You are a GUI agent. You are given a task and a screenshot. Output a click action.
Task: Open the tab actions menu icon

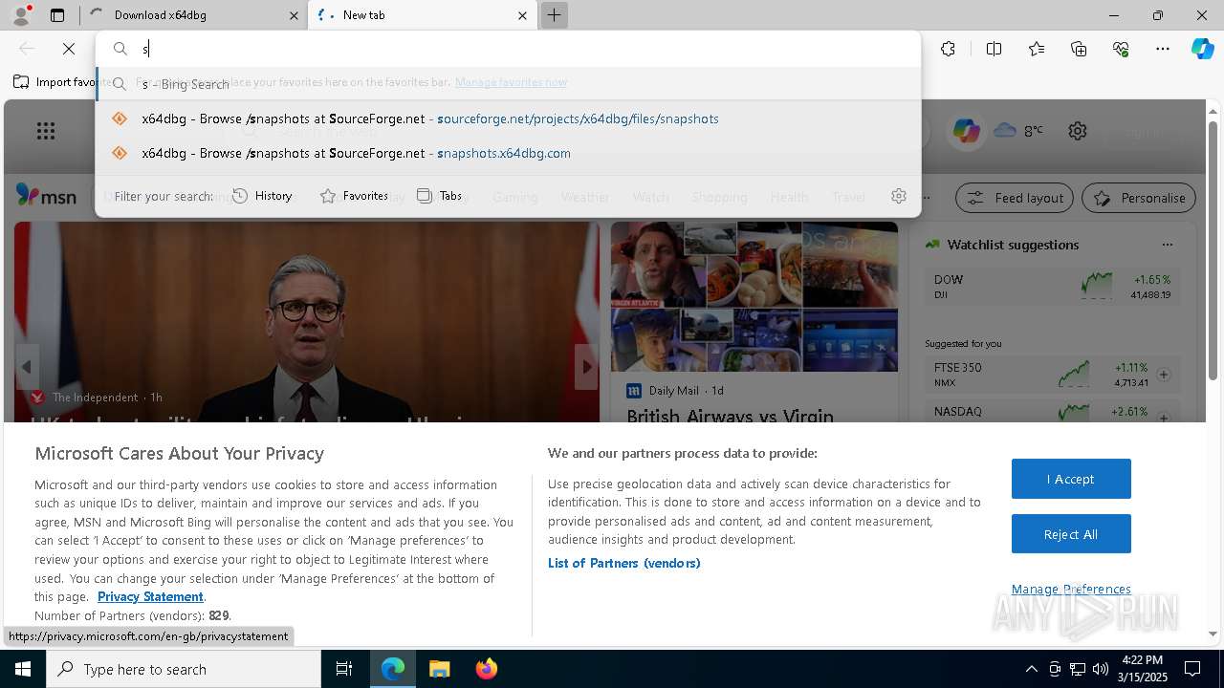click(57, 15)
